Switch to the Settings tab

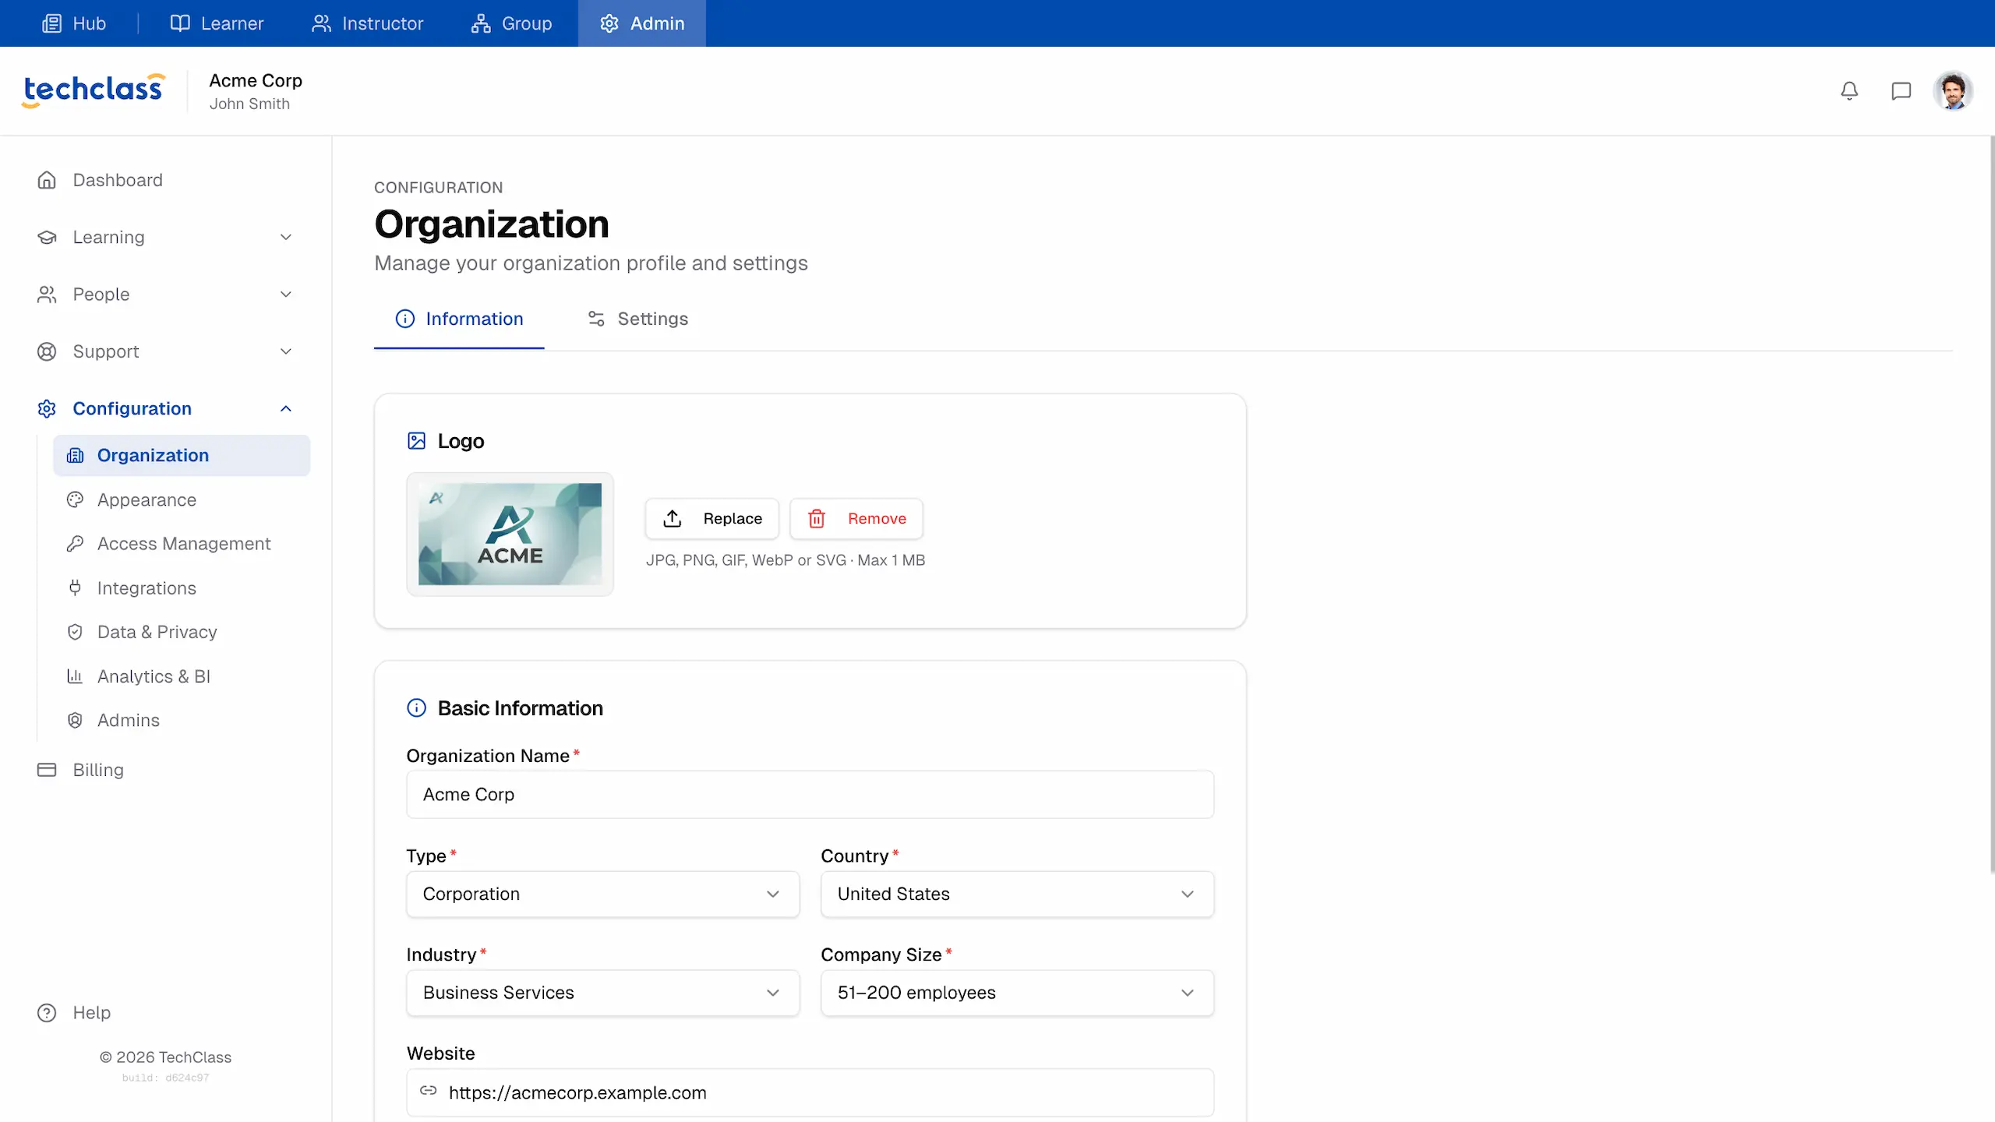tap(637, 319)
